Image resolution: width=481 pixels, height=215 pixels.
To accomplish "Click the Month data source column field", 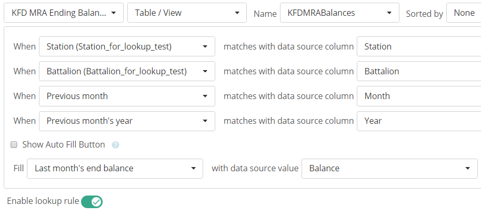I will tap(418, 96).
